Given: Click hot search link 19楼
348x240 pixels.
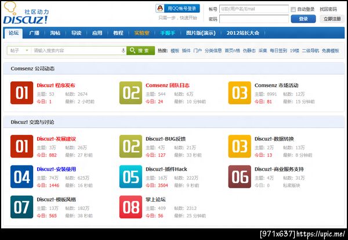Looking at the screenshot, I should click(295, 51).
